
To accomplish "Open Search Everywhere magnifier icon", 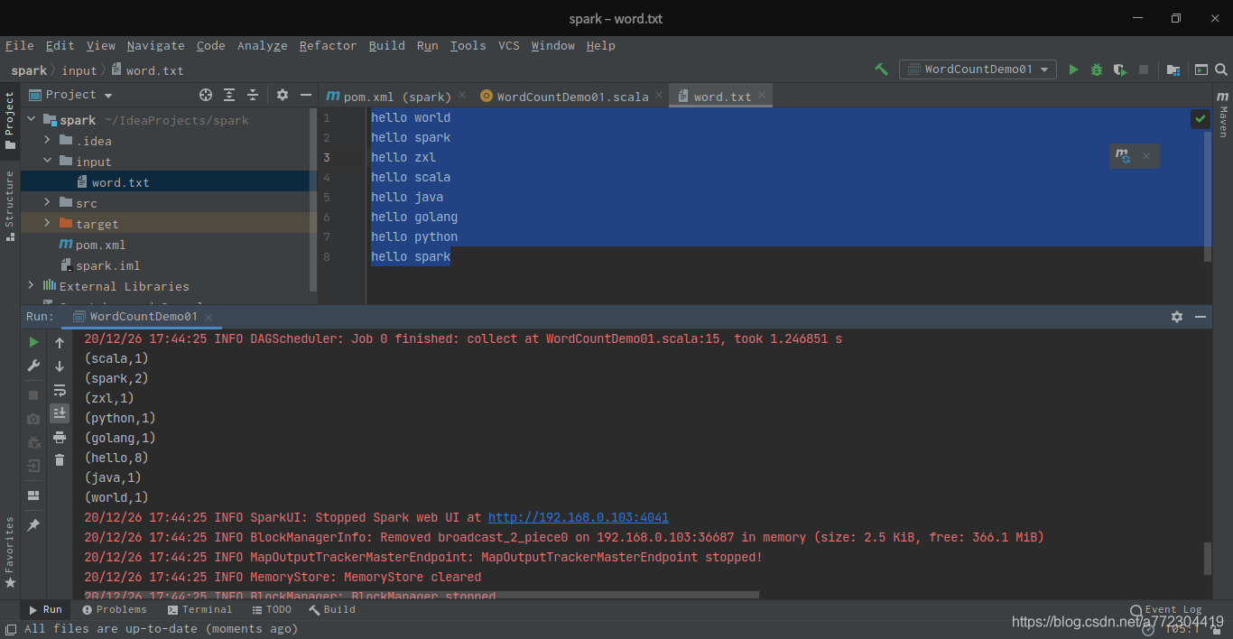I will tap(1221, 69).
